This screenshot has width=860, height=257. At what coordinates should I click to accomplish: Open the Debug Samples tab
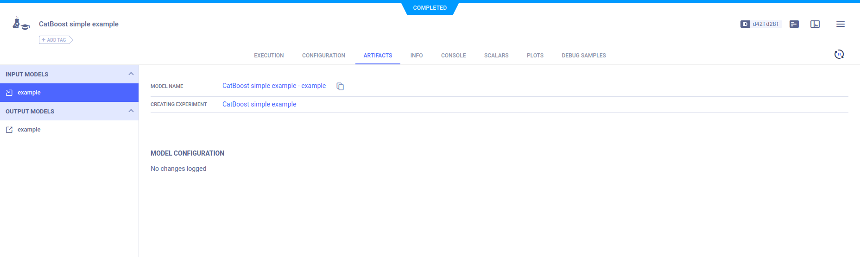tap(583, 56)
